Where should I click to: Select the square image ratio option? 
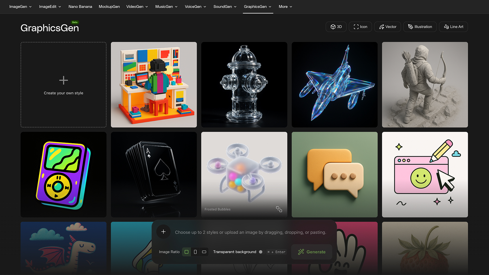(186, 252)
